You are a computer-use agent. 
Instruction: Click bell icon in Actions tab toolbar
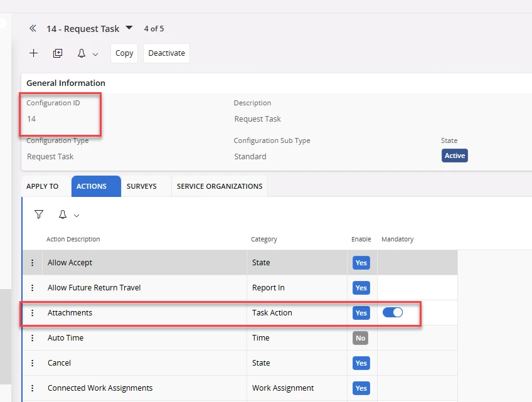point(63,214)
